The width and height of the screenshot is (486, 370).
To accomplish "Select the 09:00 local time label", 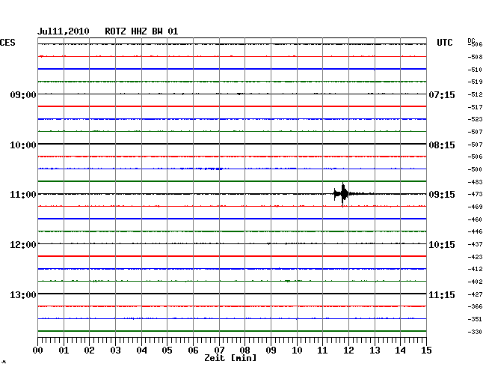I will point(23,94).
